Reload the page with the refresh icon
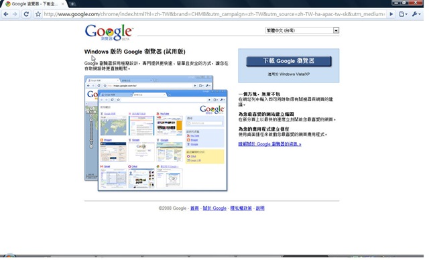This screenshot has height=260, width=429. tap(26, 14)
